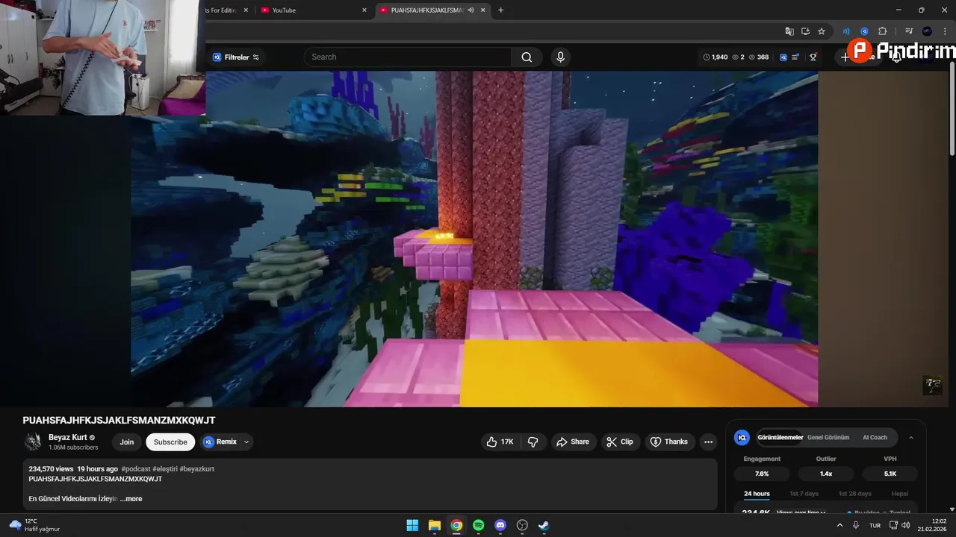Click the video player area
The height and width of the screenshot is (537, 956).
[x=474, y=239]
